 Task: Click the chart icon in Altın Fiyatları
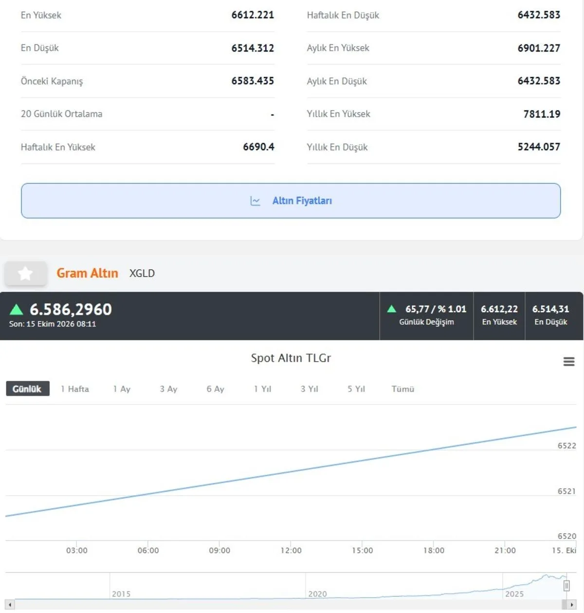tap(255, 201)
